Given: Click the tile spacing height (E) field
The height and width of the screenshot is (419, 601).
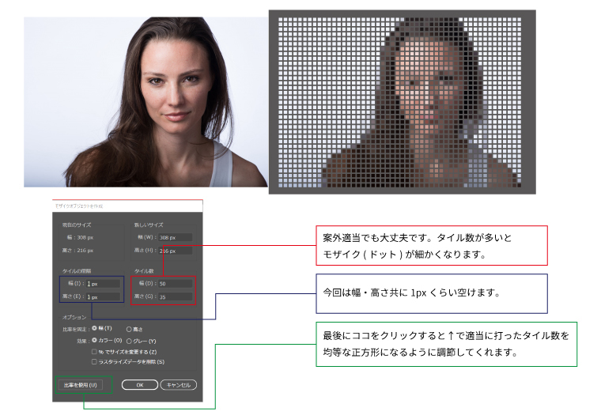Looking at the screenshot, I should click(x=103, y=296).
